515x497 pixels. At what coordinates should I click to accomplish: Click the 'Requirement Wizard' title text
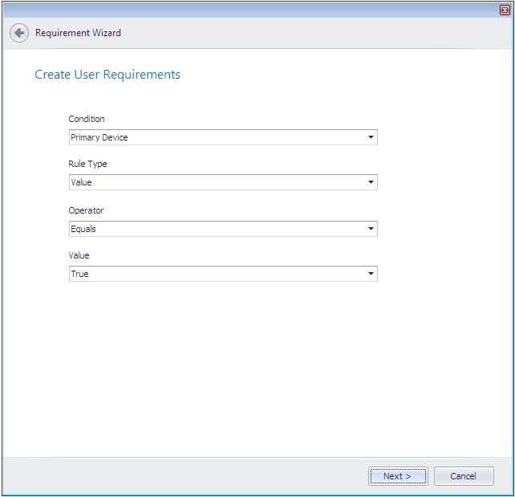[78, 33]
